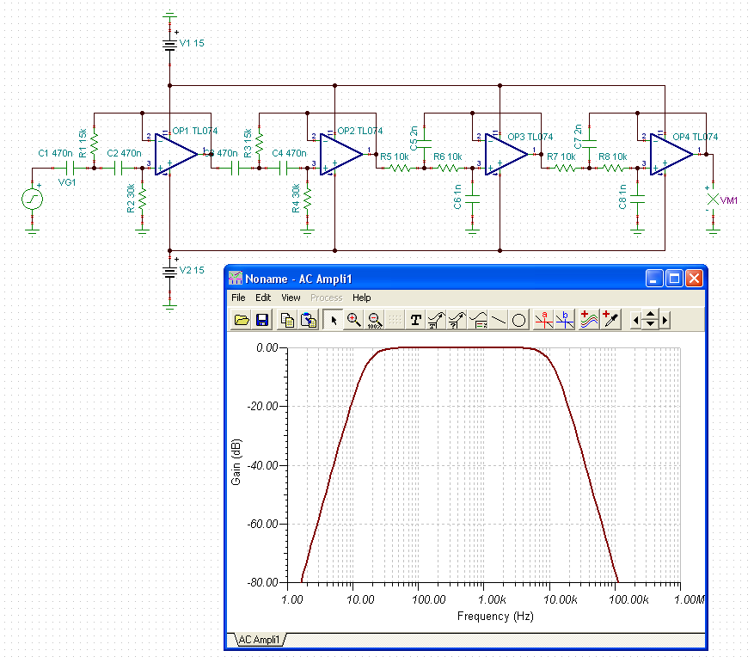
Task: Click the Zoom out 100% magnifier icon
Action: click(375, 320)
